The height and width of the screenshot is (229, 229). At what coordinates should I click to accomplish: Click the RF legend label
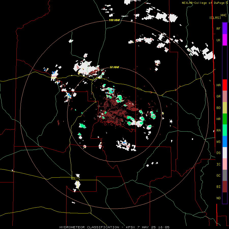coord(218,28)
